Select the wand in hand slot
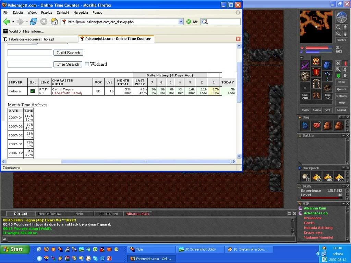 coord(327,76)
